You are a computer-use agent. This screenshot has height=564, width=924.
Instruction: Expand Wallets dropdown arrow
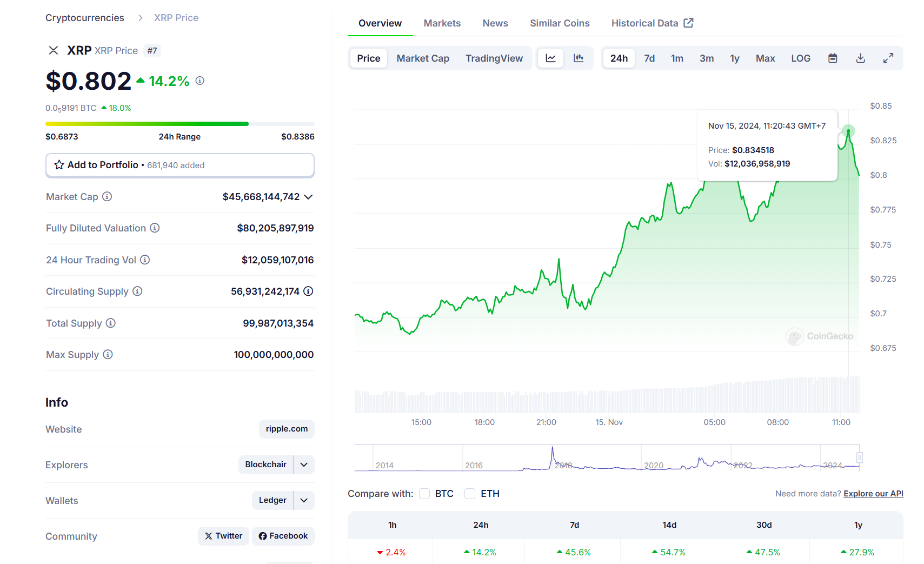click(304, 500)
